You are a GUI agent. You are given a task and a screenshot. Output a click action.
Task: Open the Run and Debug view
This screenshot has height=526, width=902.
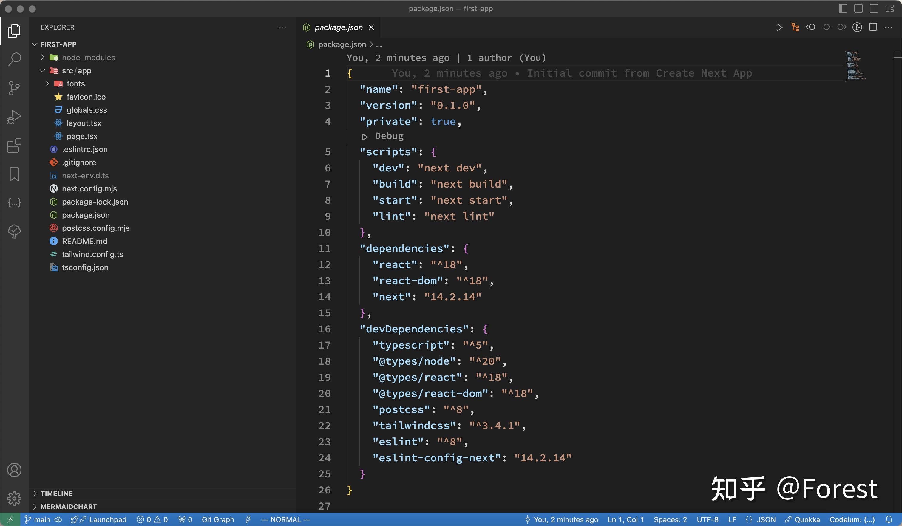point(14,117)
